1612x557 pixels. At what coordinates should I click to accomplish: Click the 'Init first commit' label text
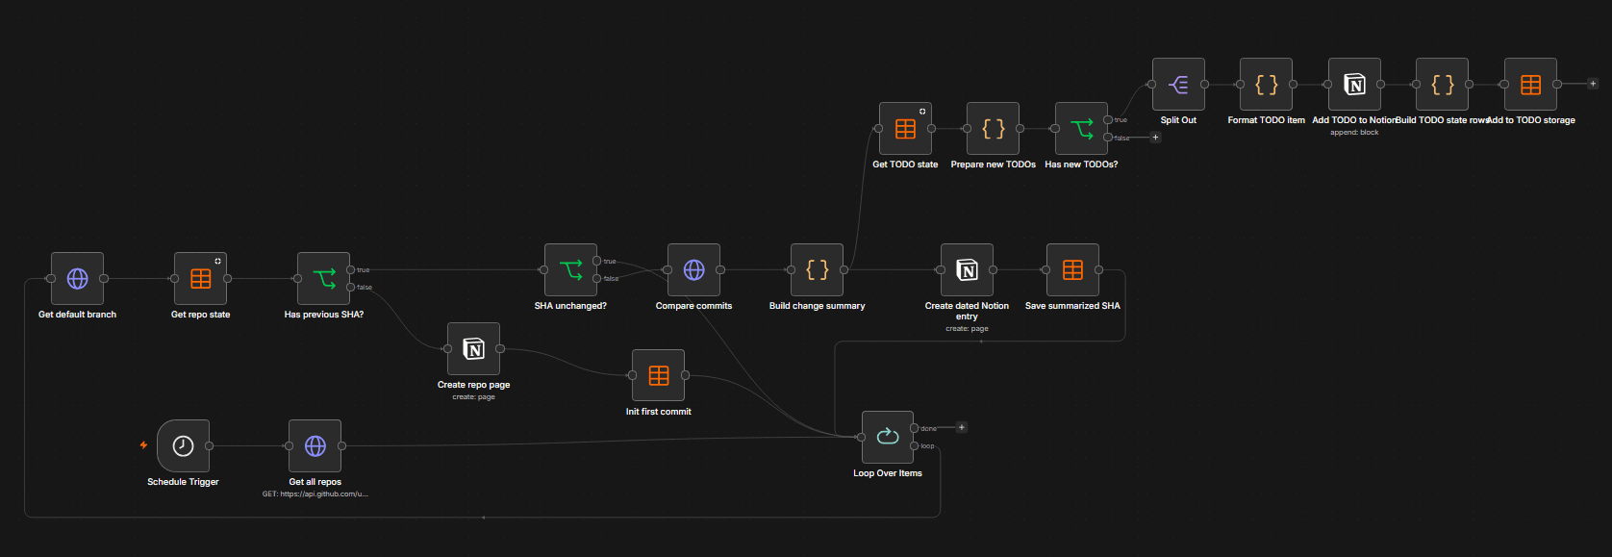tap(658, 412)
